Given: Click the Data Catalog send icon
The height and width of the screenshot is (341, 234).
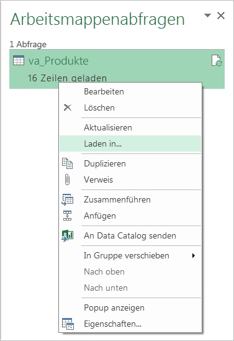Looking at the screenshot, I should 68,236.
